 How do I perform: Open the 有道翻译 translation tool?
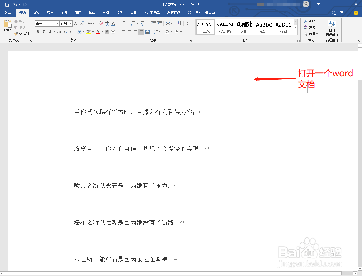pos(332,28)
